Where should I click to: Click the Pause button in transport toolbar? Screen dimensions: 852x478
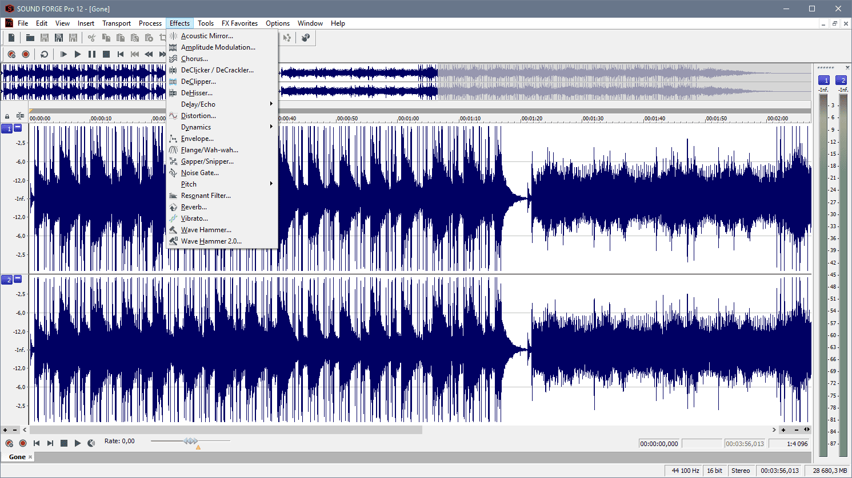click(91, 54)
